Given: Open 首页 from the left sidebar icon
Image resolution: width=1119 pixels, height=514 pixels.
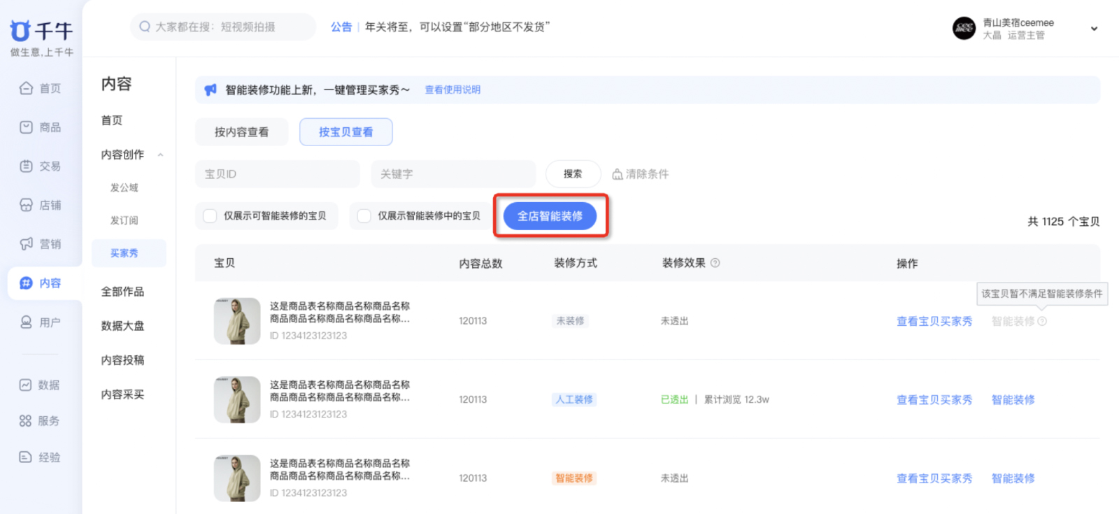Looking at the screenshot, I should (26, 88).
